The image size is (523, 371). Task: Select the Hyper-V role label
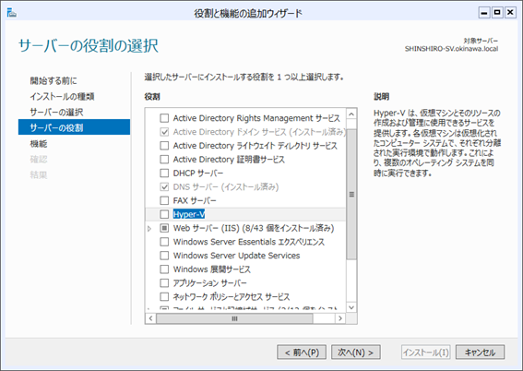tap(189, 214)
